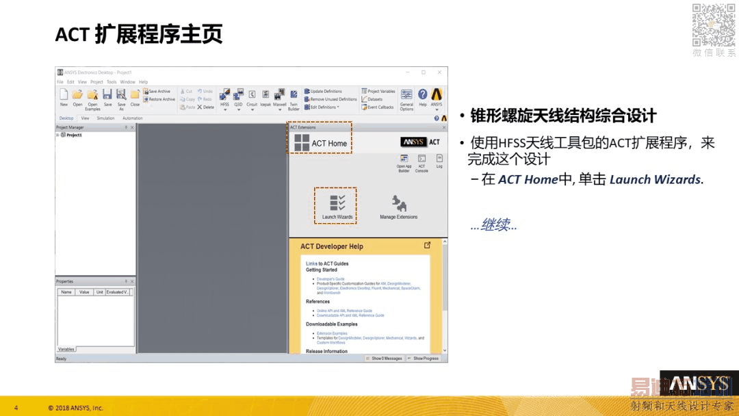Viewport: 739px width, 416px height.
Task: Open the File menu
Action: [x=60, y=82]
